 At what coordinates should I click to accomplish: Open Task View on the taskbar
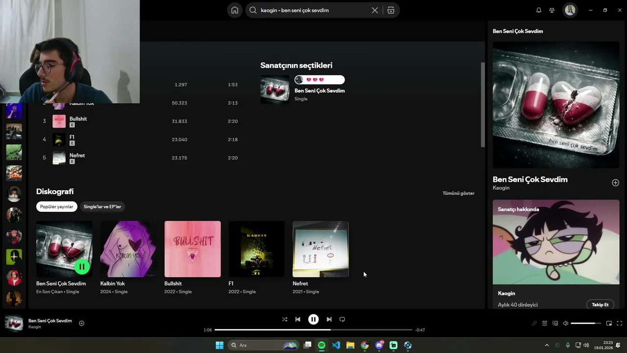pyautogui.click(x=308, y=345)
